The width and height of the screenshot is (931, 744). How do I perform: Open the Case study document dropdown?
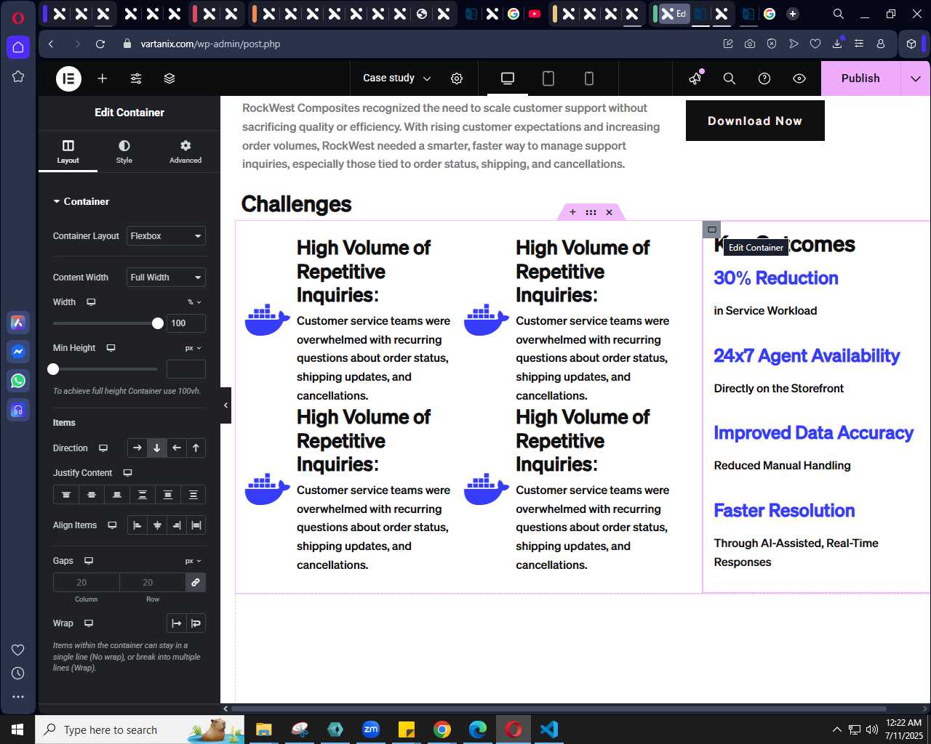tap(396, 78)
